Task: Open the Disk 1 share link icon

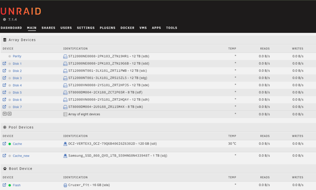Action: coord(4,63)
